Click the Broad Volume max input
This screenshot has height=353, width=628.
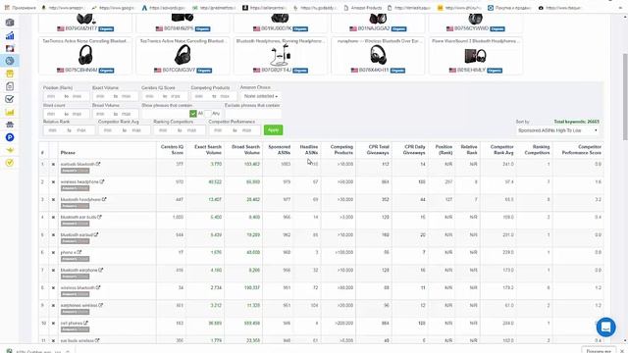128,114
